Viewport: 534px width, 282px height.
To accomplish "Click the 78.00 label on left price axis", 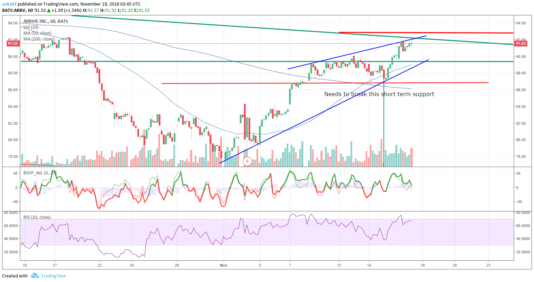I will [13, 157].
